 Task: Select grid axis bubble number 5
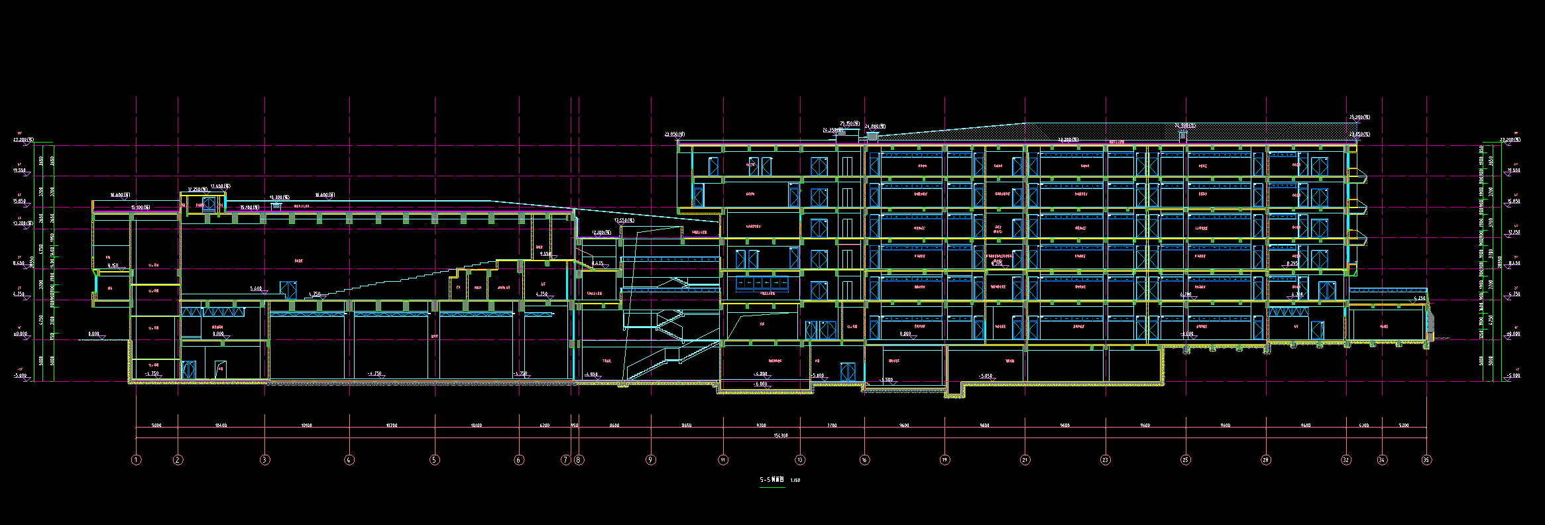coord(435,460)
